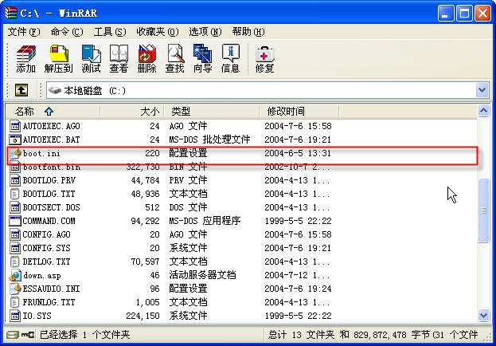Select the BOOTLOG.TXT file icon

click(15, 194)
